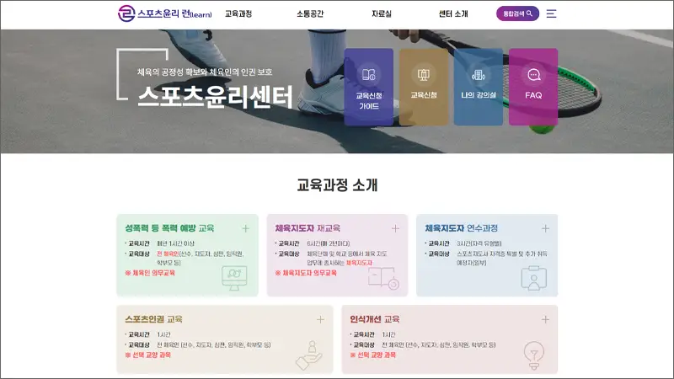Open 센터 소개 navigation link
Screen dimensions: 674x379
pos(453,13)
